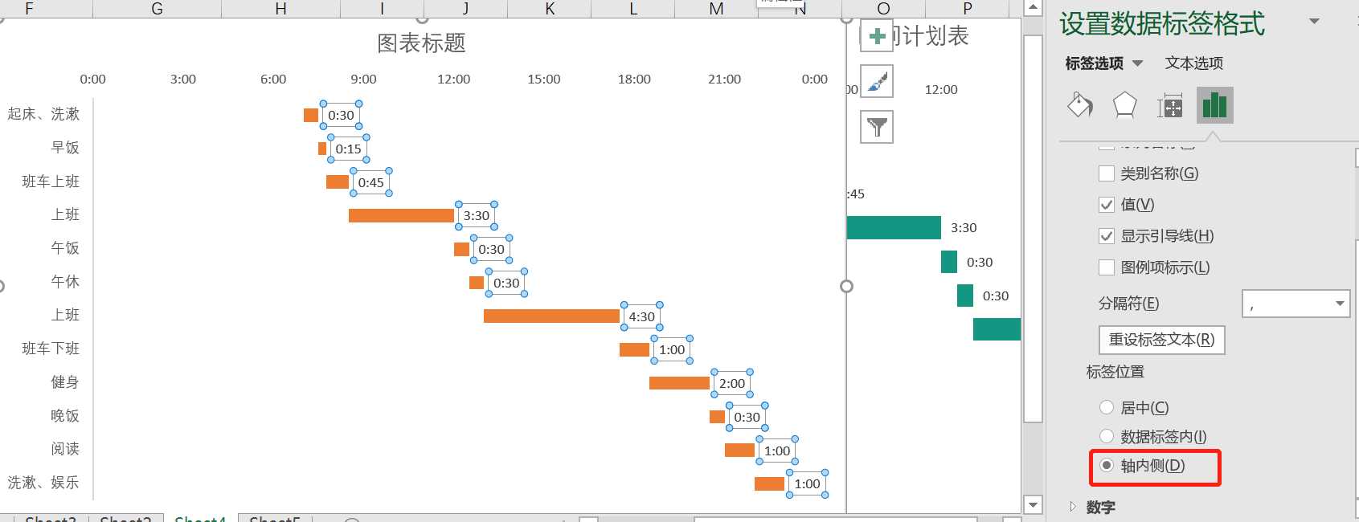Select the Fill & Line paint bucket icon
The width and height of the screenshot is (1359, 522).
coord(1080,105)
